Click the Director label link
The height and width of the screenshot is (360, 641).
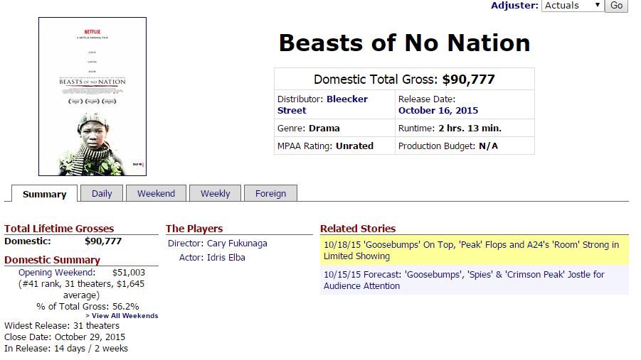(186, 244)
